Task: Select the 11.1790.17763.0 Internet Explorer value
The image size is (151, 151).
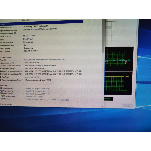Action: (29, 36)
